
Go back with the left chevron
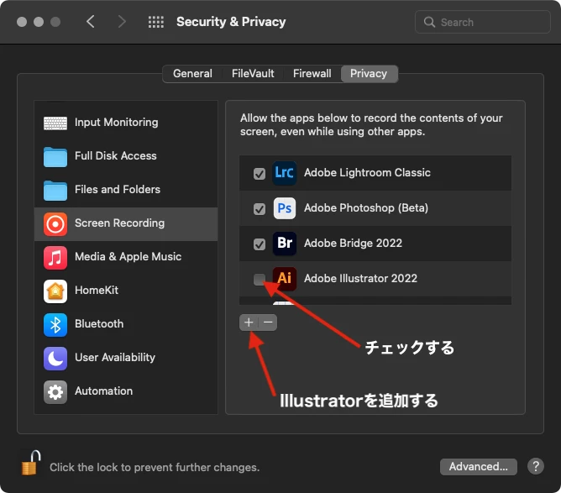click(x=91, y=22)
